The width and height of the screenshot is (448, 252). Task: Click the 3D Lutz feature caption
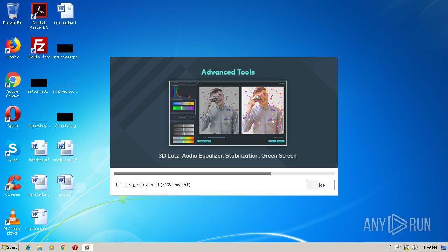pyautogui.click(x=227, y=156)
